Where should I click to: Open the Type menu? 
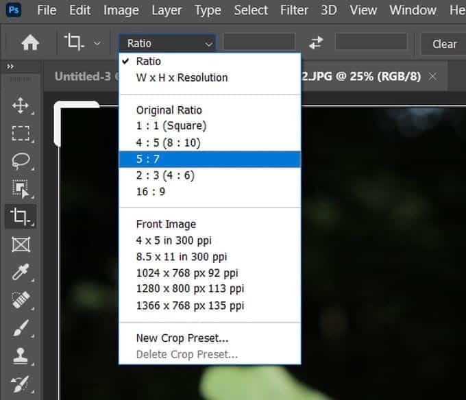coord(208,10)
